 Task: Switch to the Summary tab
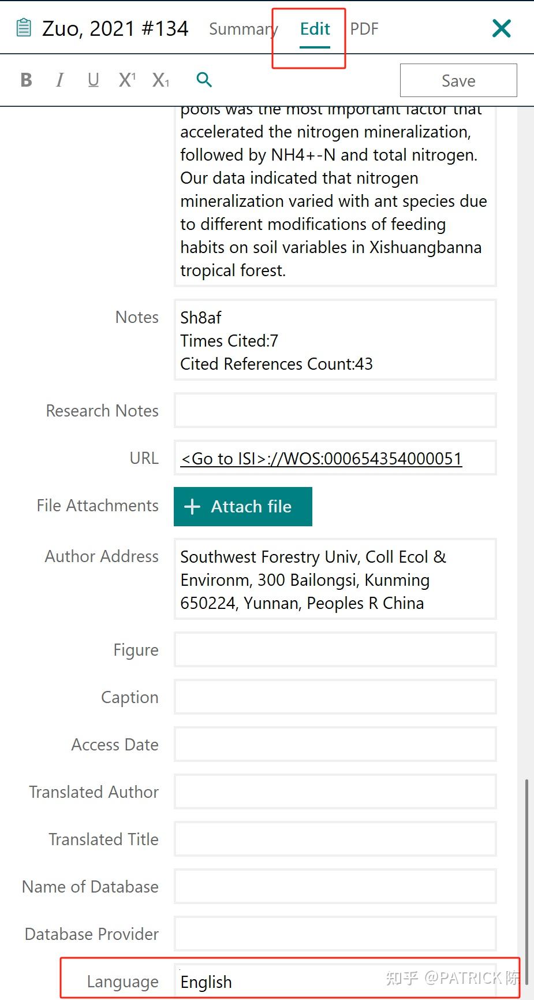pyautogui.click(x=243, y=29)
